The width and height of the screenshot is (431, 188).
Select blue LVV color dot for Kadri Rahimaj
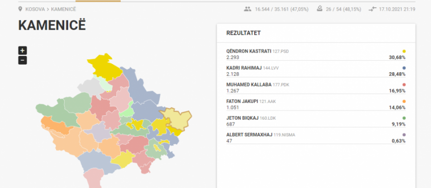pyautogui.click(x=404, y=68)
